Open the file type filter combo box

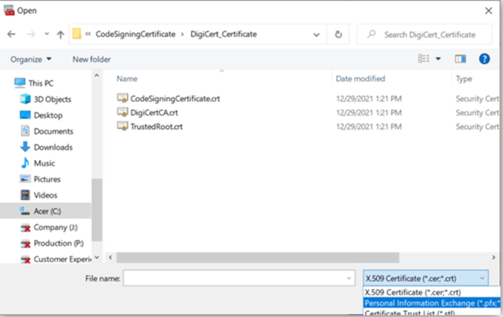pyautogui.click(x=426, y=278)
